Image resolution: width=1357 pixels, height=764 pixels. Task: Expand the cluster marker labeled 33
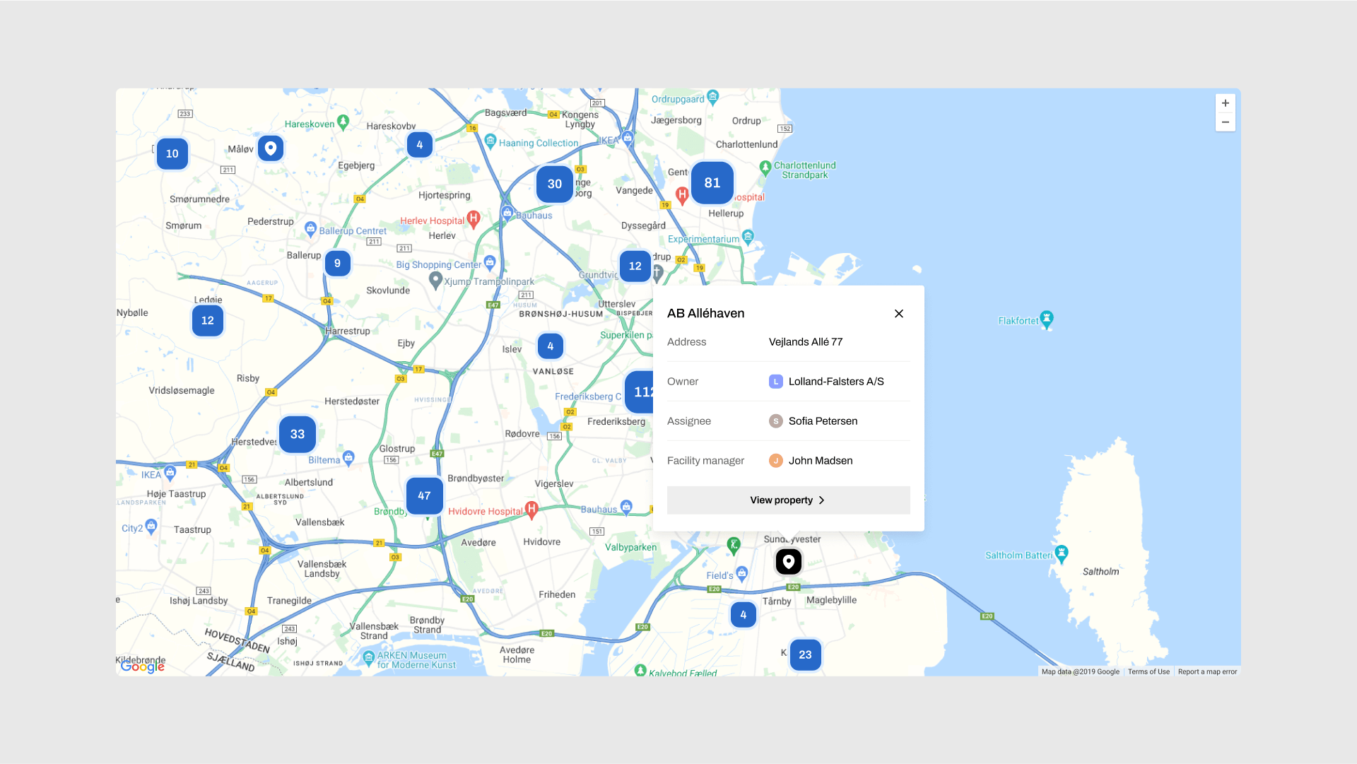297,434
